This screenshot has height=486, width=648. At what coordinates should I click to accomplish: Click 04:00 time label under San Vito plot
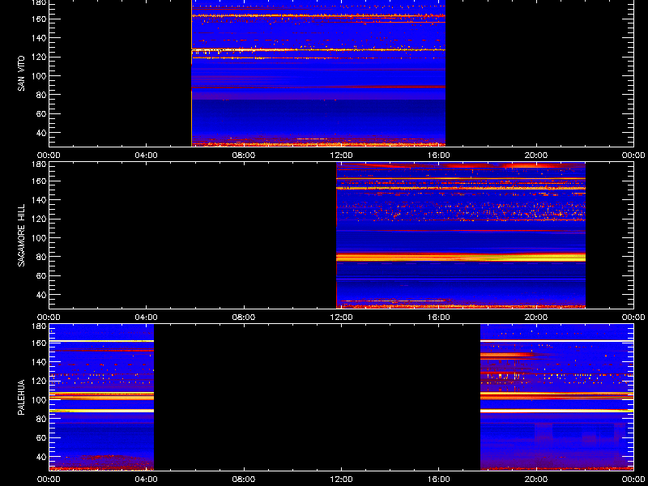147,156
